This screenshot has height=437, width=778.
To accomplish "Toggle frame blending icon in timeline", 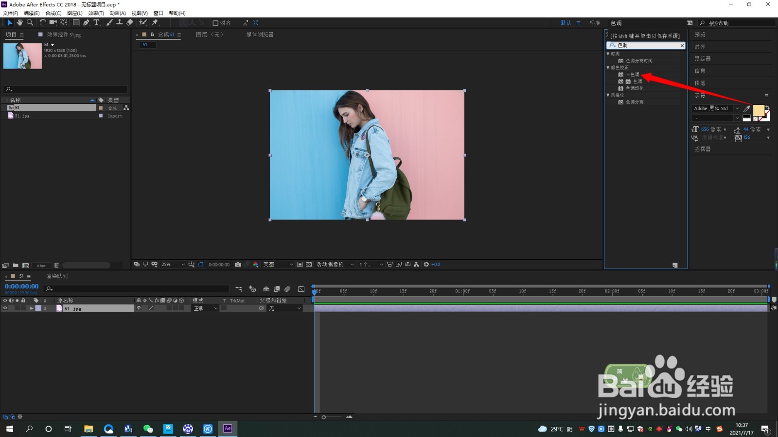I will click(x=277, y=289).
